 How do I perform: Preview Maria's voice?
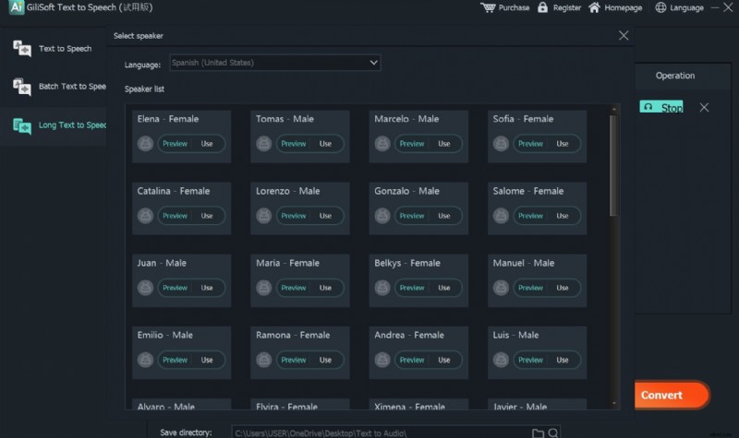coord(294,288)
